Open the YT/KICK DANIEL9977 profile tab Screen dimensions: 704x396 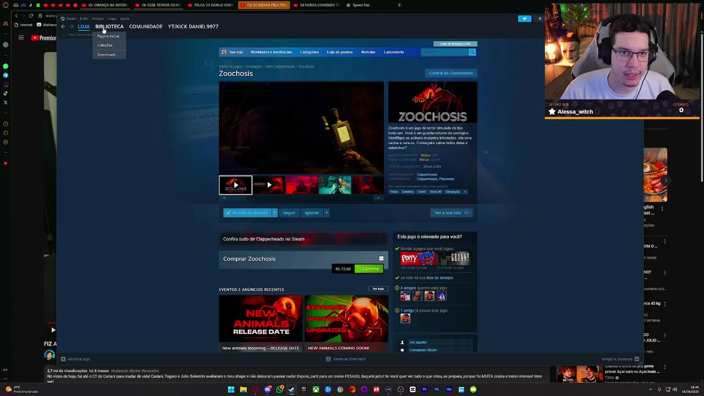point(193,26)
